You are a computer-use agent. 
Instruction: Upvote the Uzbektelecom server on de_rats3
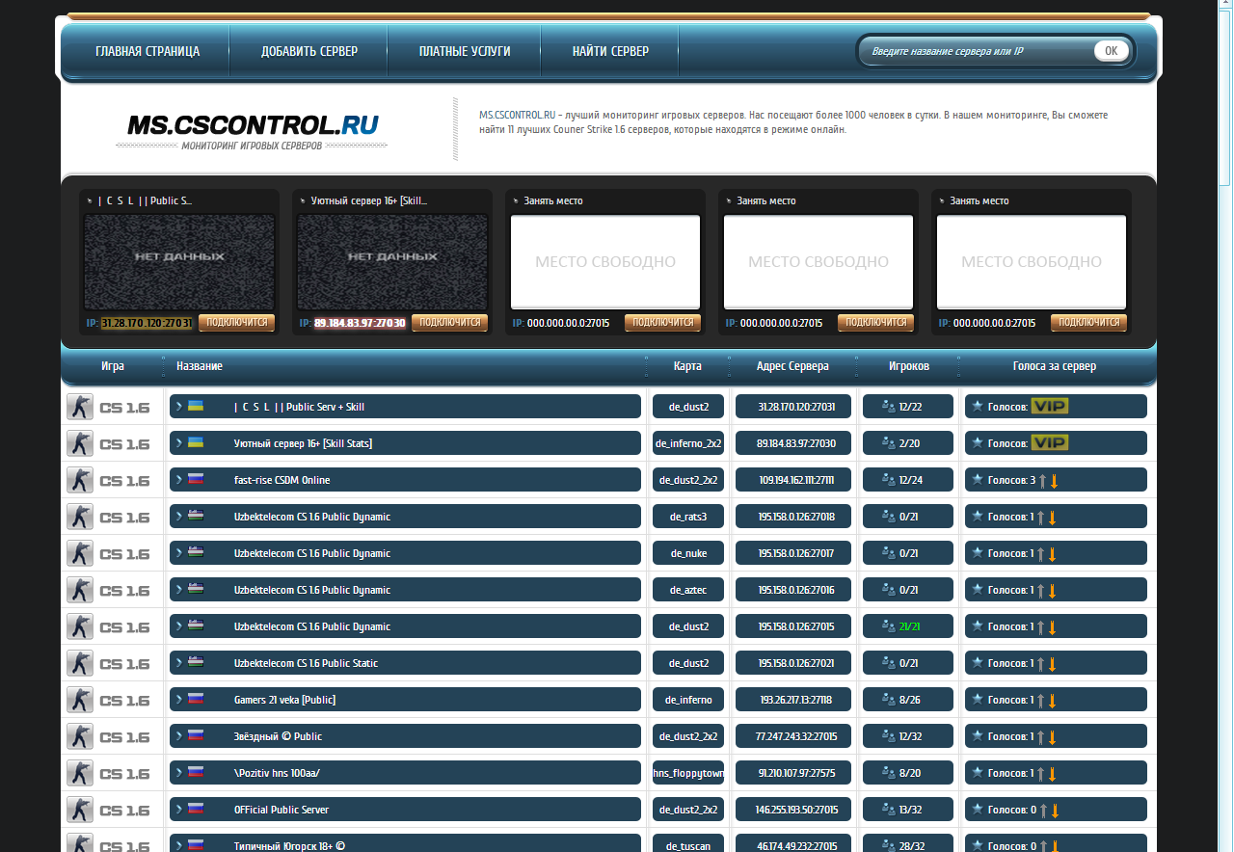pos(1041,518)
